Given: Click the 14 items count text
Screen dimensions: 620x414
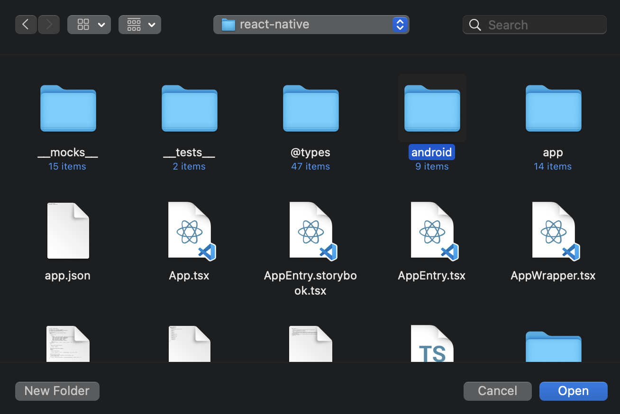Looking at the screenshot, I should [553, 166].
